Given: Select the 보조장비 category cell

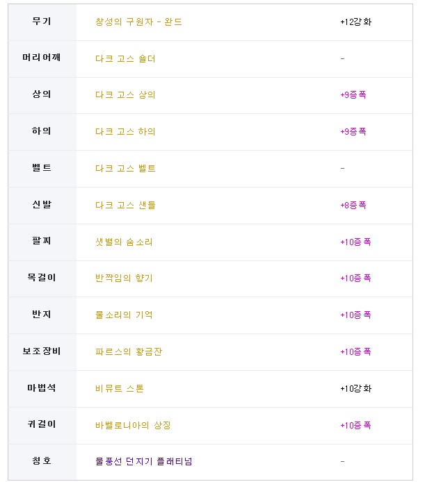Looking at the screenshot, I should (42, 352).
